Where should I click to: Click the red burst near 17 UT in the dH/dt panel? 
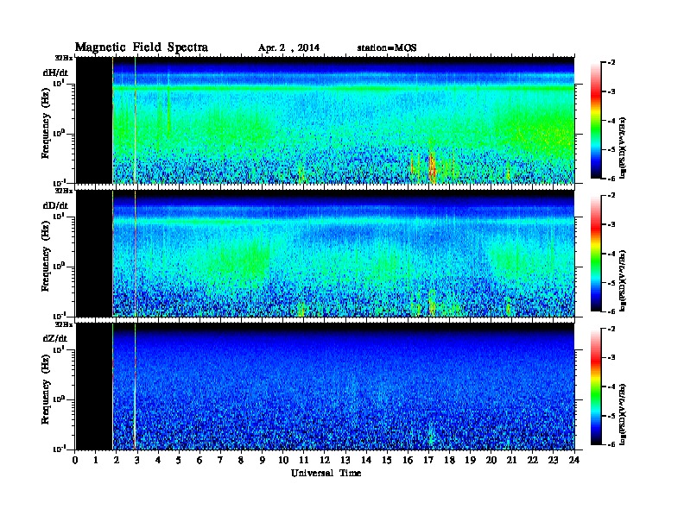[x=432, y=167]
